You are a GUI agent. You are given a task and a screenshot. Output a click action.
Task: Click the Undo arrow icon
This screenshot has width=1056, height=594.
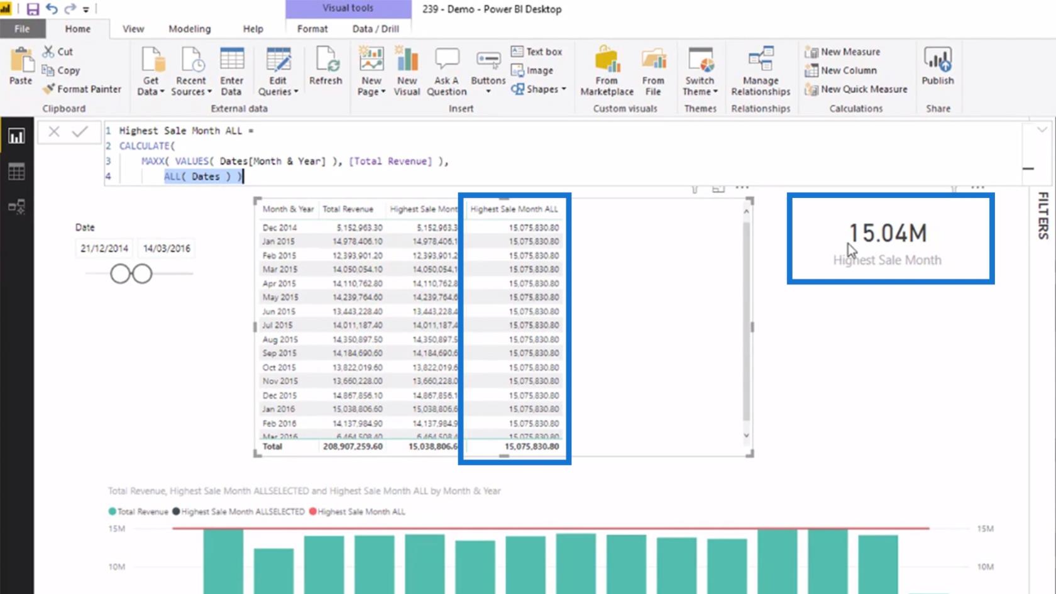coord(52,9)
